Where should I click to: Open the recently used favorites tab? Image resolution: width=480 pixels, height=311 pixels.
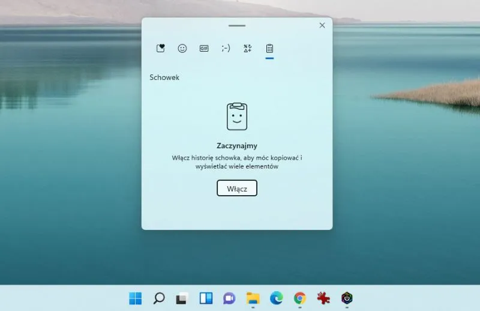(161, 49)
